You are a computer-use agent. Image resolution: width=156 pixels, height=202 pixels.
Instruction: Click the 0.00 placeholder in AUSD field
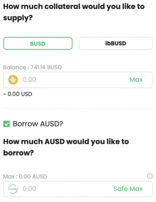pos(29,189)
